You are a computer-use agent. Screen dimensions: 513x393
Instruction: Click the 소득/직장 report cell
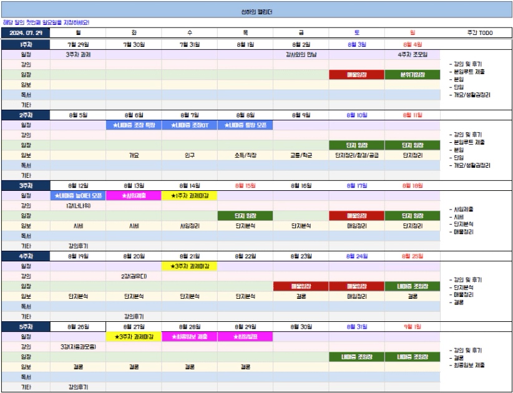pos(245,155)
